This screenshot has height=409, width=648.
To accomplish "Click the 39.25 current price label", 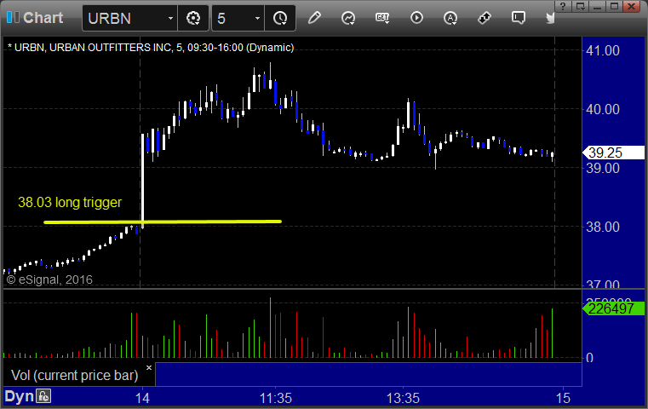I will 613,153.
